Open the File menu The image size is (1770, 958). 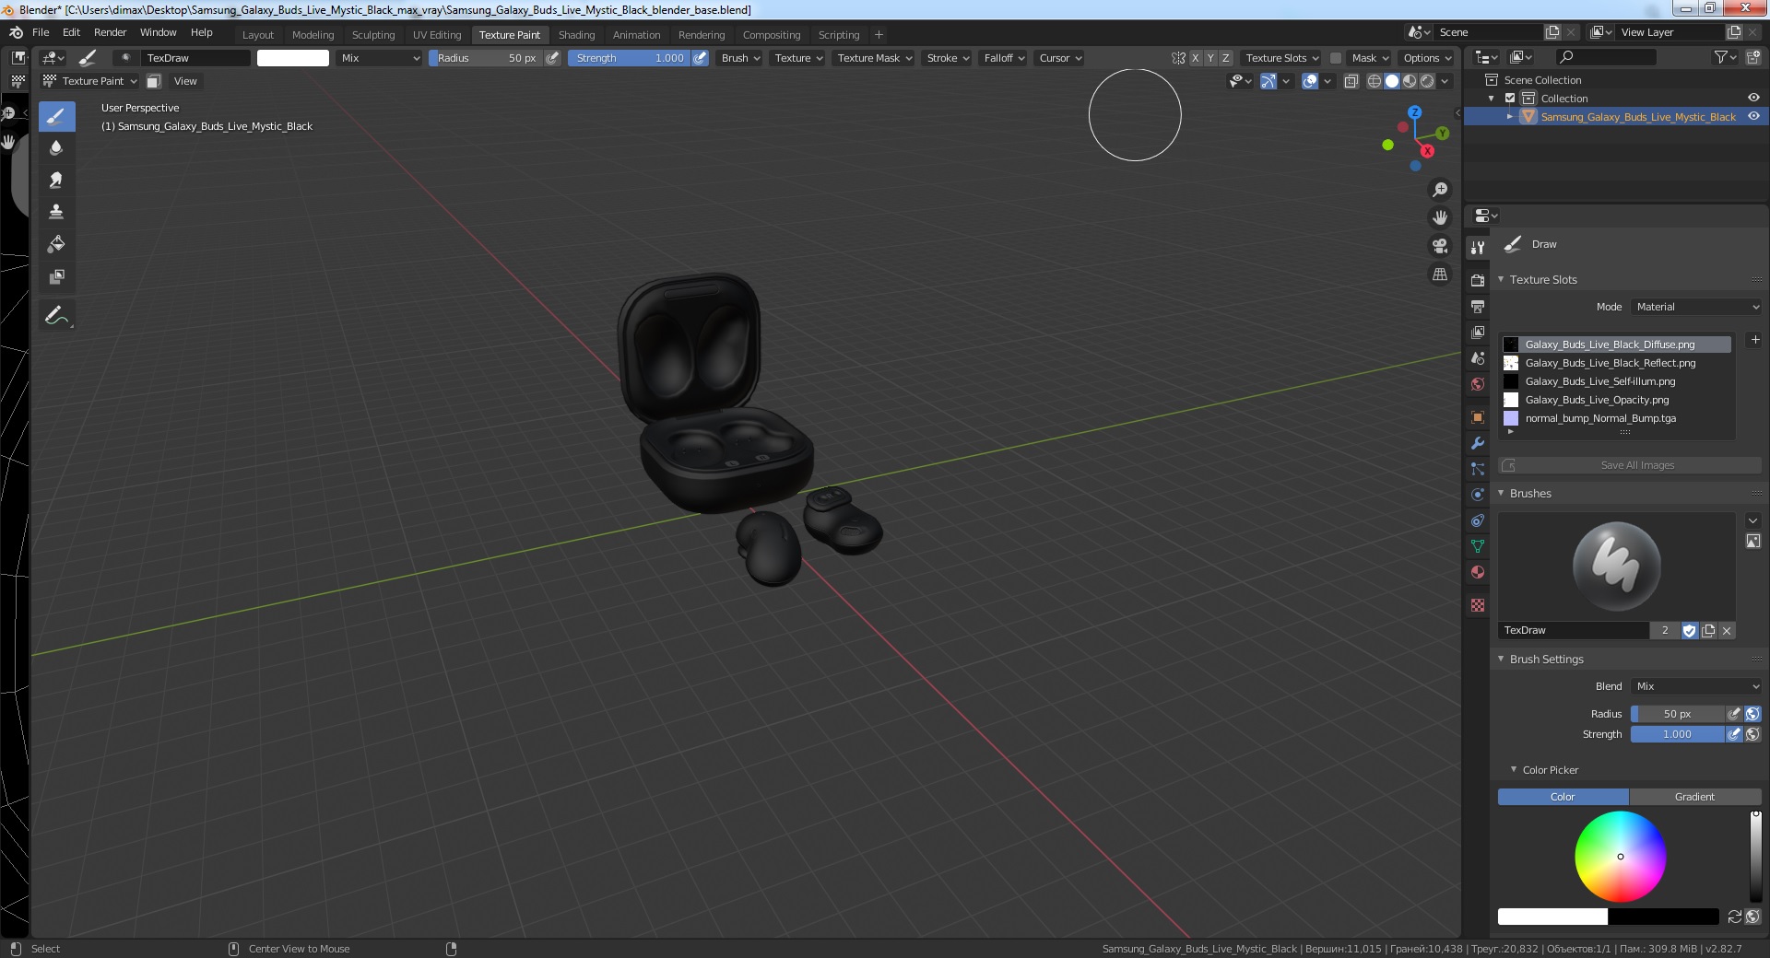(x=41, y=32)
